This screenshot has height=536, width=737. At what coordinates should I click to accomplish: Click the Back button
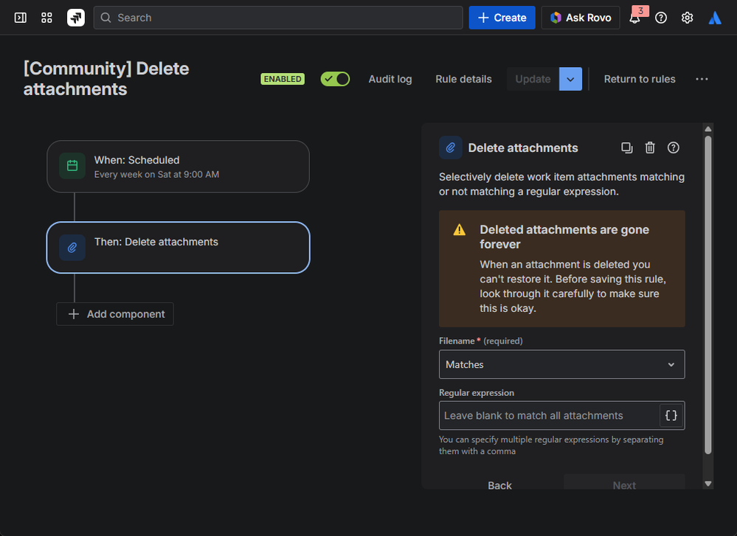[499, 484]
